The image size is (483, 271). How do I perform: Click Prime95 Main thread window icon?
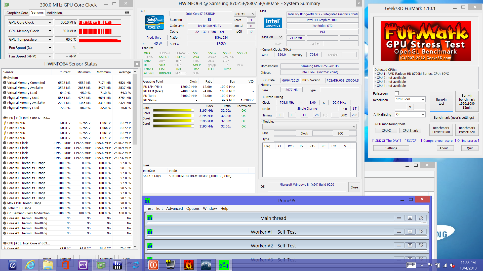coord(150,218)
